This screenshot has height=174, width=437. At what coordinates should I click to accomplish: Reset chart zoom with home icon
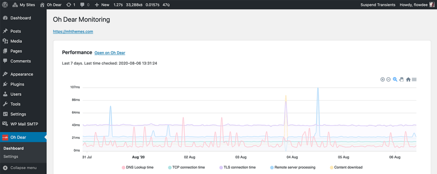(x=408, y=79)
